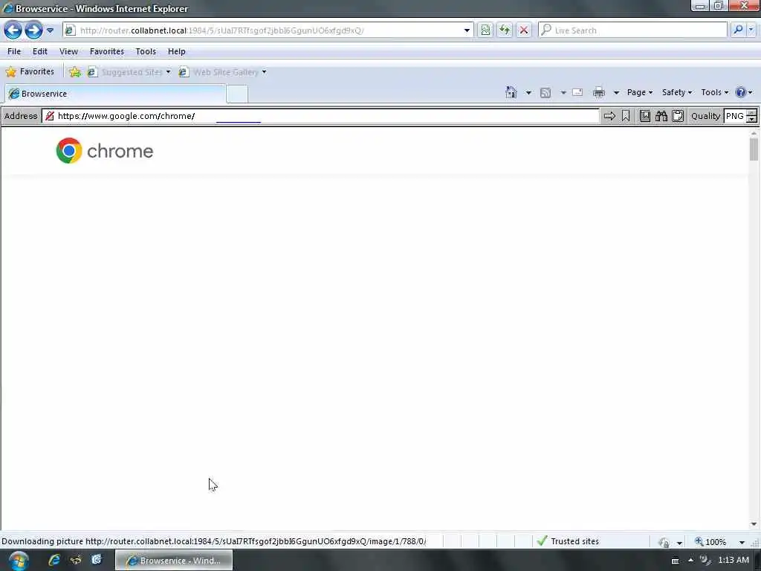The width and height of the screenshot is (761, 571).
Task: Click the Print icon
Action: [x=599, y=92]
